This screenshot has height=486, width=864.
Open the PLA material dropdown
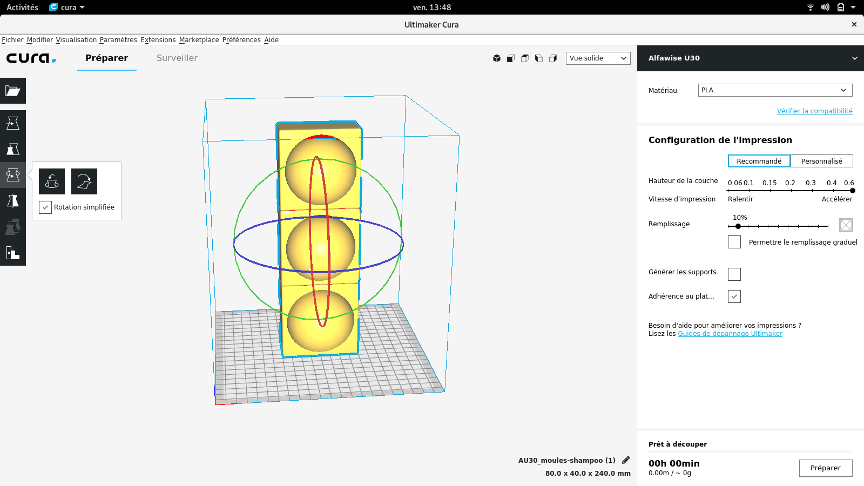pyautogui.click(x=775, y=90)
